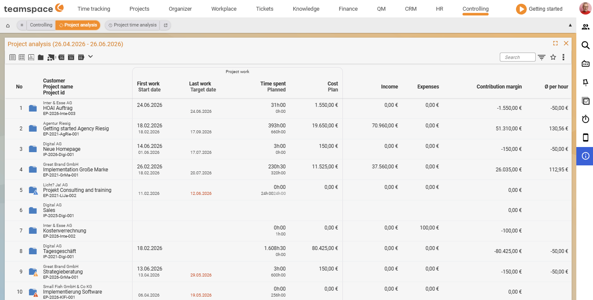Select Controlling breadcrumb tab
This screenshot has height=300, width=593.
point(41,25)
